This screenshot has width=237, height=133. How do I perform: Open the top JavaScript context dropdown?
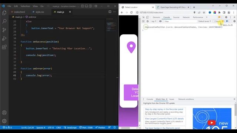(x=154, y=21)
